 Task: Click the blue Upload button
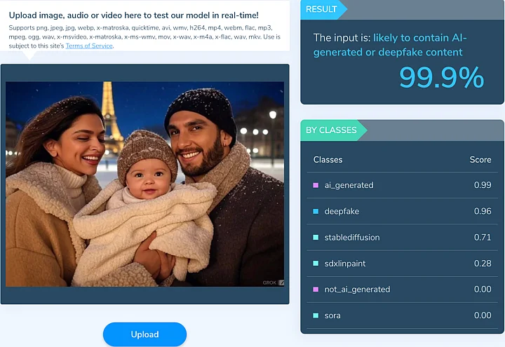[144, 334]
